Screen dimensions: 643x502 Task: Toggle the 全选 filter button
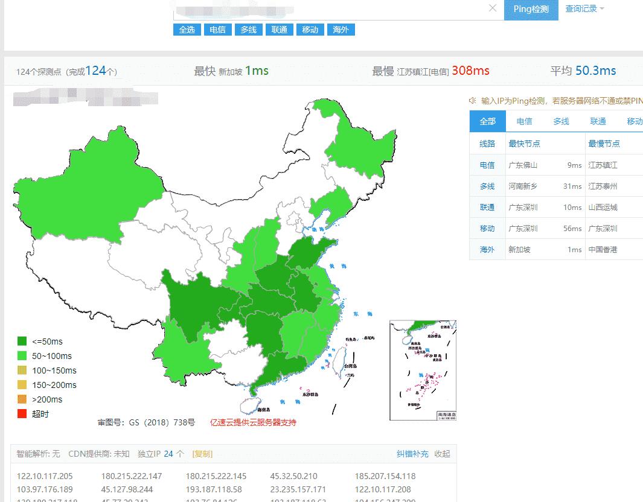pos(187,30)
